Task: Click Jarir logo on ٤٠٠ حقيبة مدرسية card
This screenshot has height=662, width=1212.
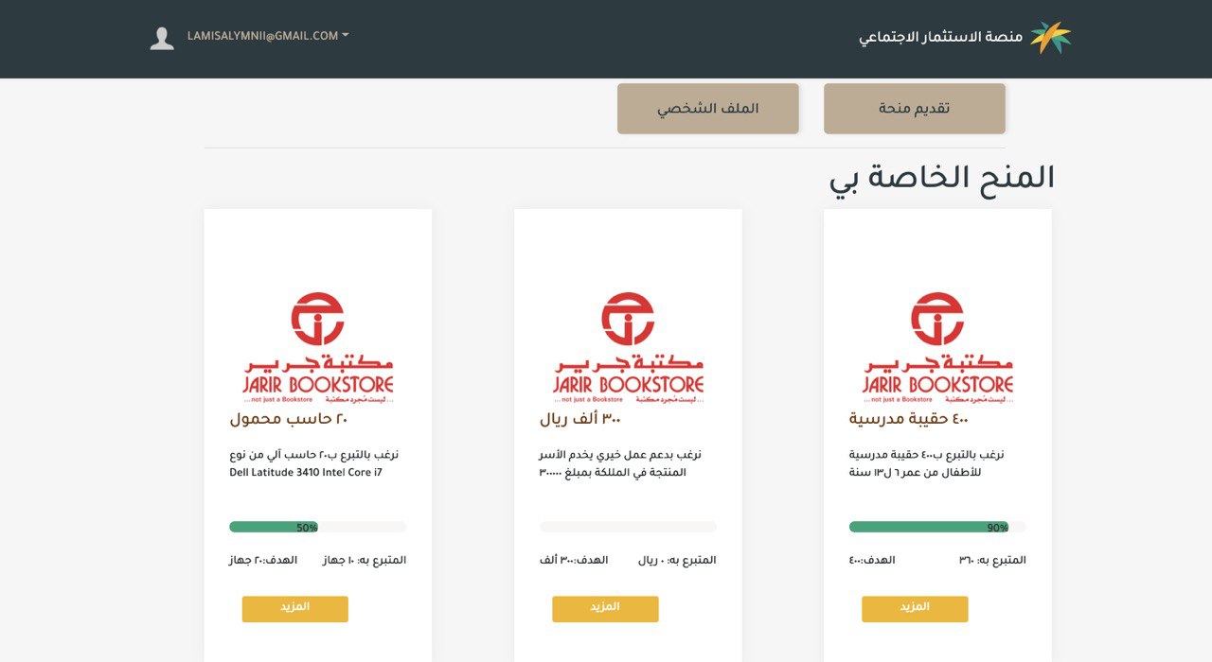Action: click(x=937, y=348)
